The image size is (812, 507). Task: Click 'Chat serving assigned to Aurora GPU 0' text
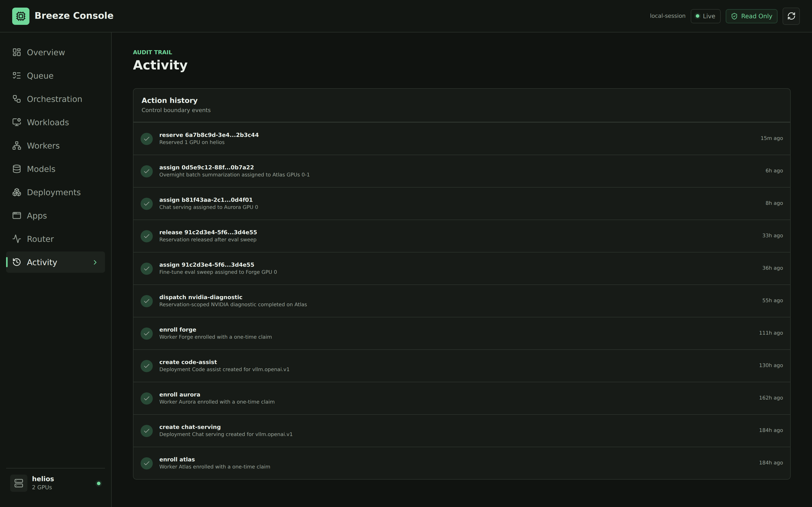pos(209,207)
